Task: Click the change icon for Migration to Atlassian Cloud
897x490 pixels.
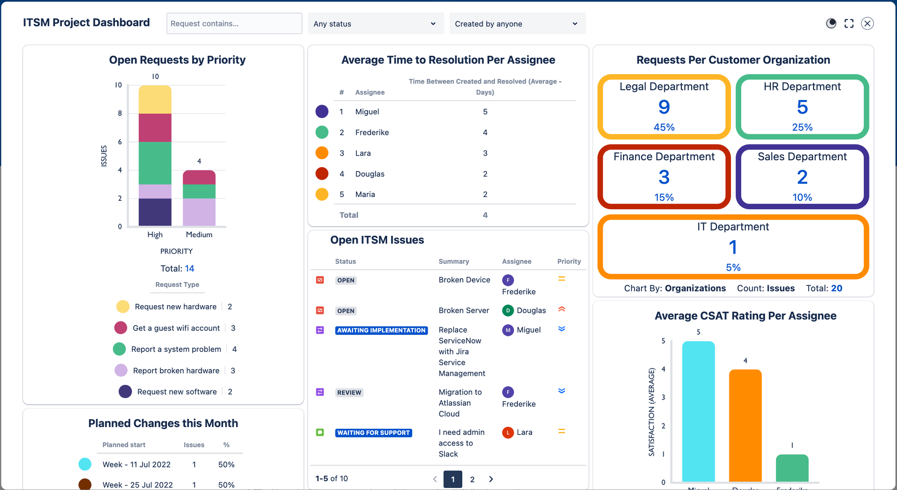Action: pyautogui.click(x=320, y=392)
